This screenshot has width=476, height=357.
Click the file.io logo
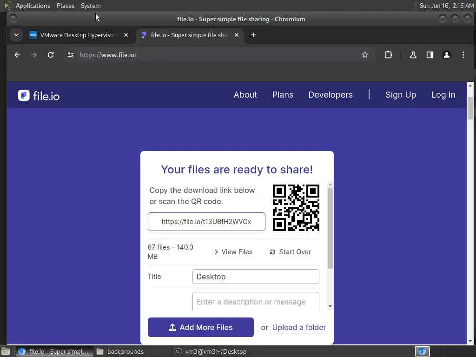(39, 96)
